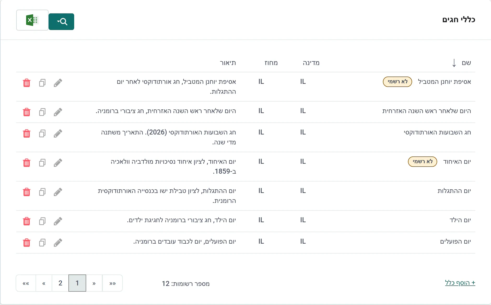Viewport: 491px width, 305px height.
Task: Copy the היום שלאחר ראש השנה האזרחית rule
Action: (42, 112)
